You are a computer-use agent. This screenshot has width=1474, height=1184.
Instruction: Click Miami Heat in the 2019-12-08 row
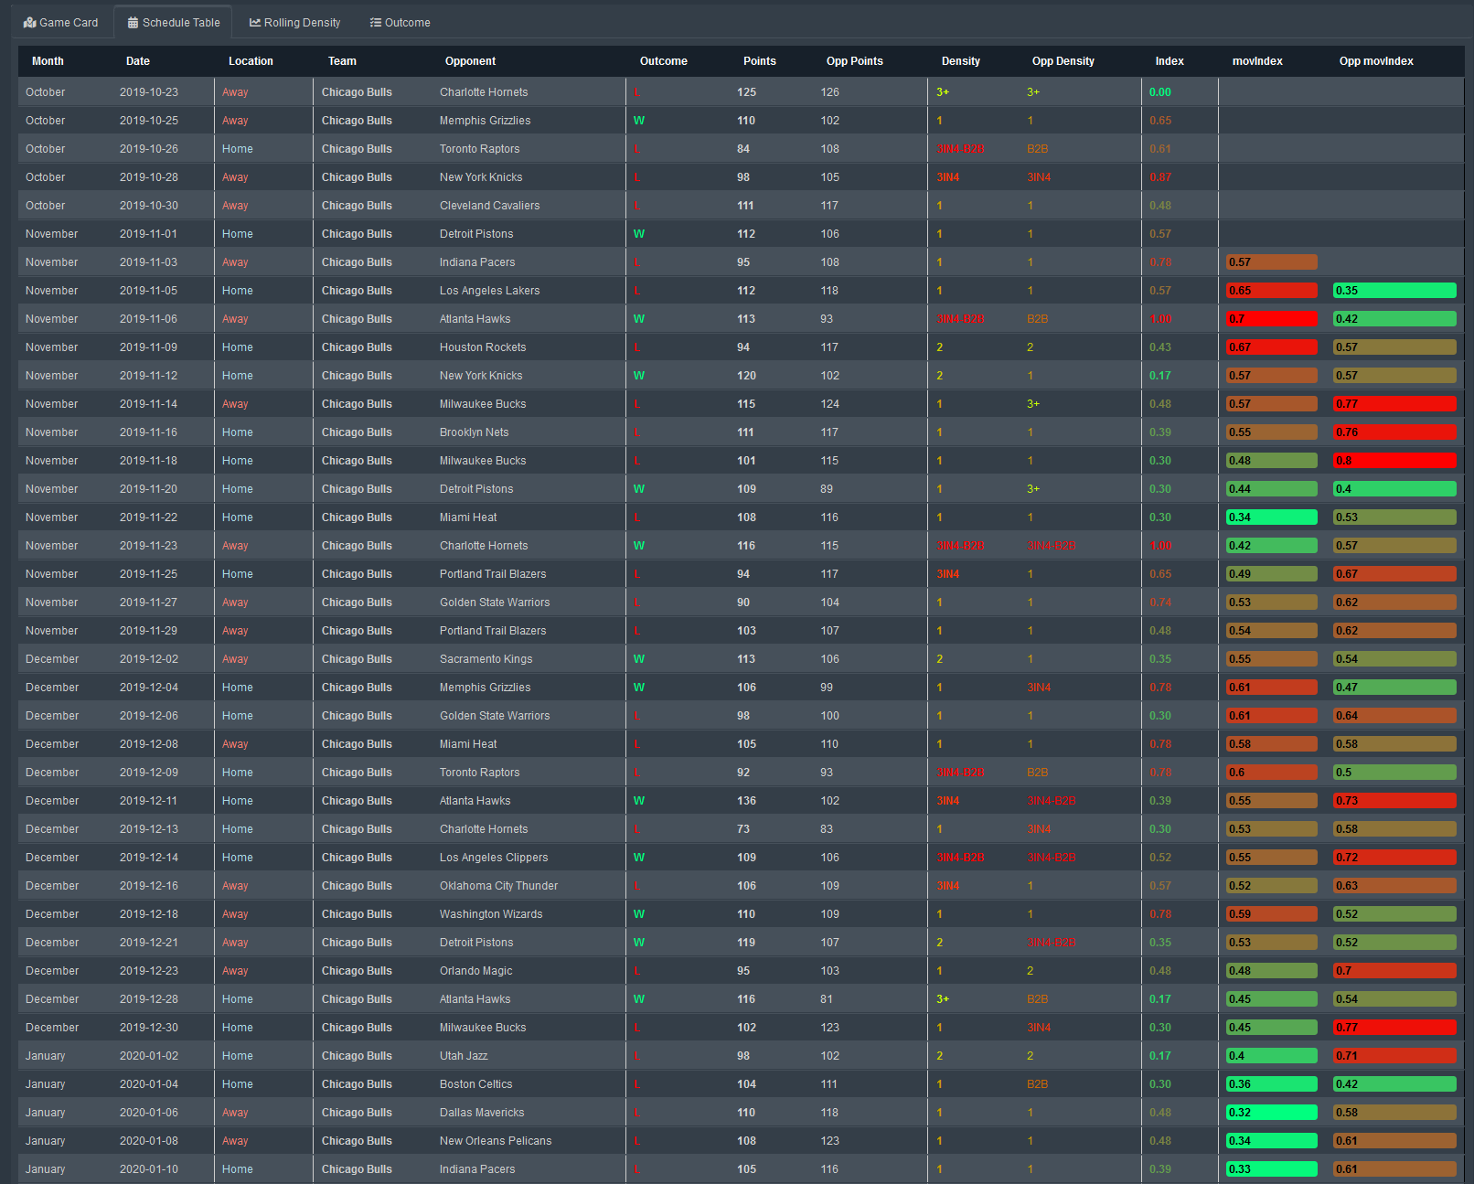pos(468,744)
